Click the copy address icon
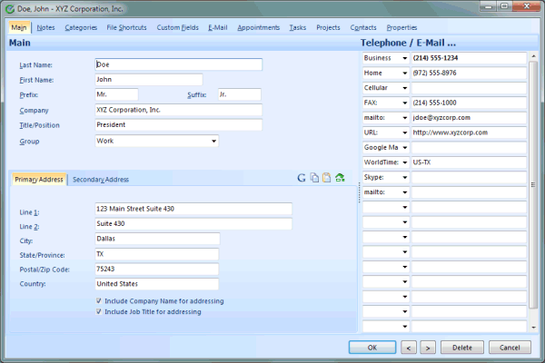 point(314,178)
